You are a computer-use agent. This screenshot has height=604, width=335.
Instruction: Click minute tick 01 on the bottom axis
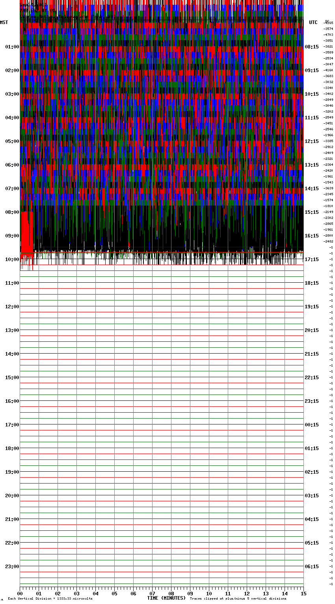[x=39, y=593]
